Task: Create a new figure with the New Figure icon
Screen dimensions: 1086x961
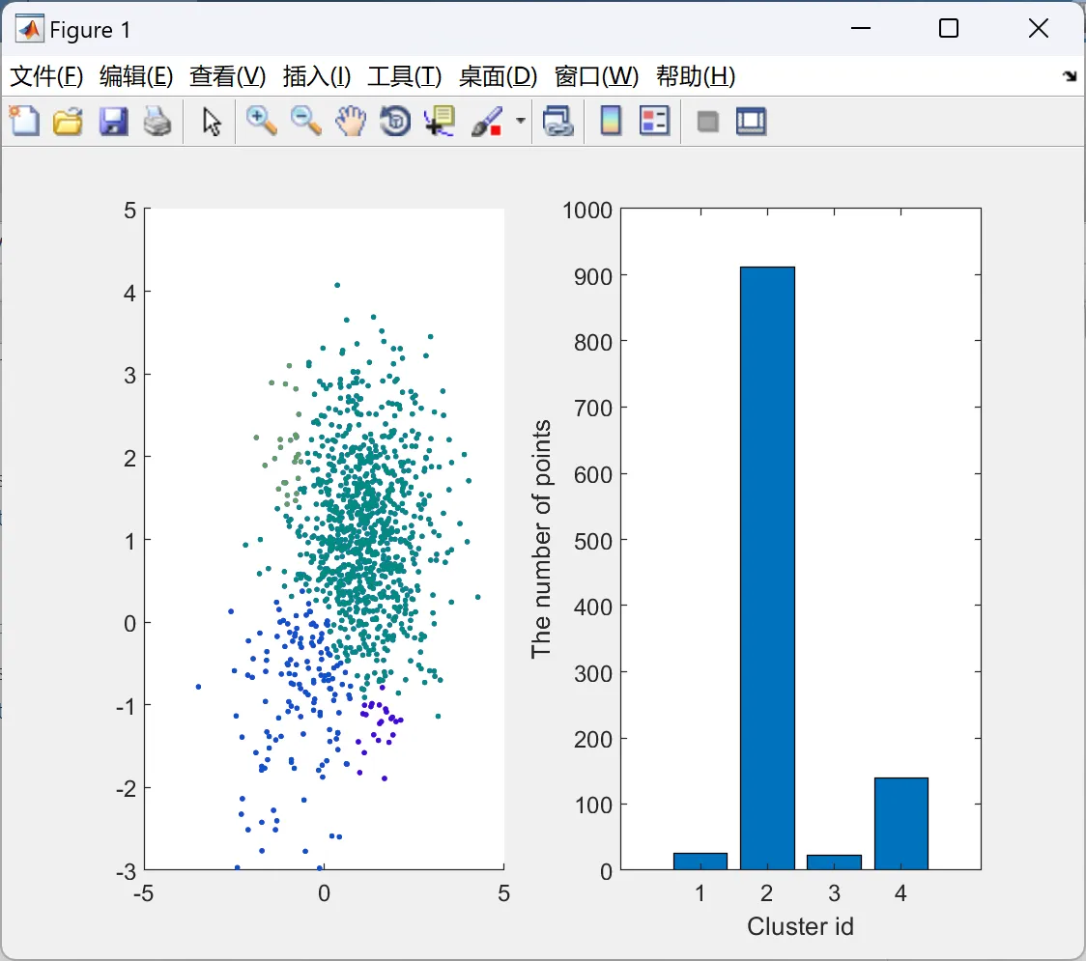Action: click(x=25, y=121)
